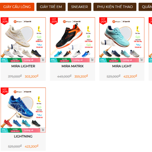Click MIRA LIGHTER sale price 303,200đ
Image resolution: width=152 pixels, height=152 pixels.
point(32,76)
